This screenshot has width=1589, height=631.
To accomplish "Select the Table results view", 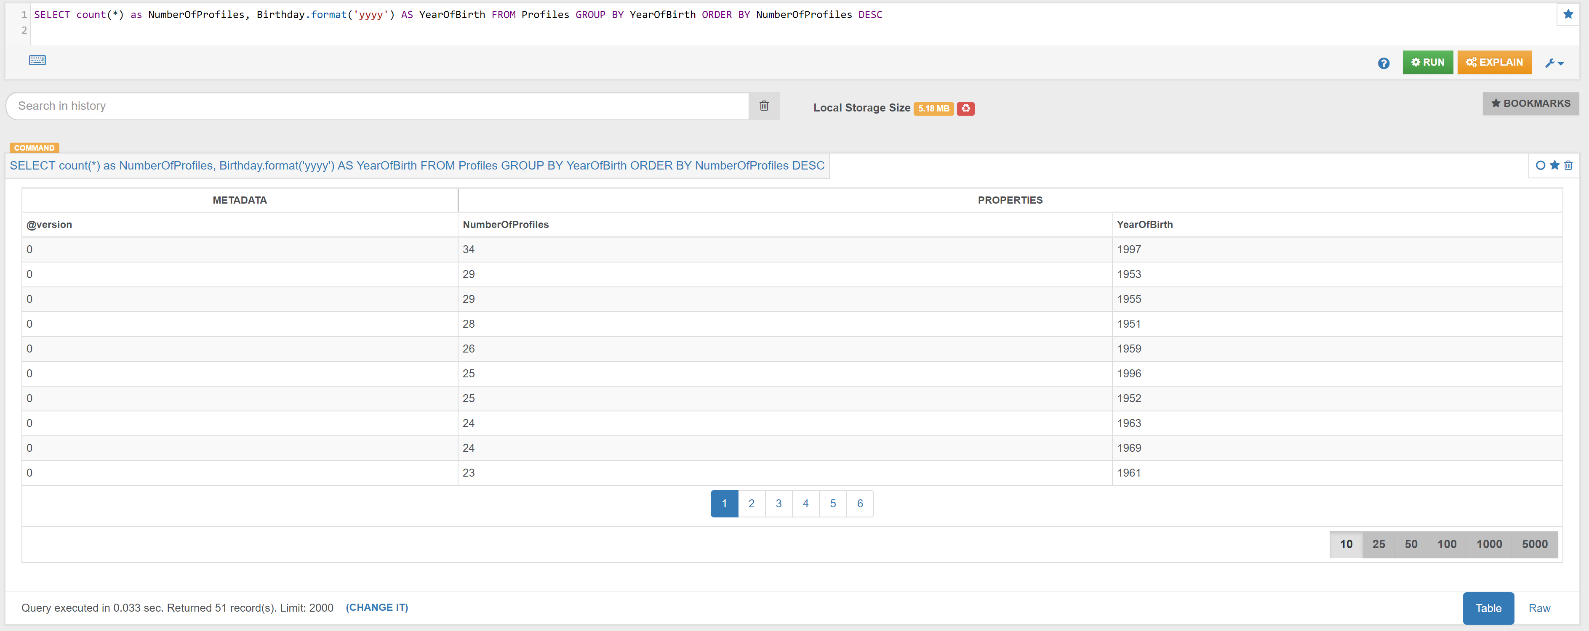I will (1488, 608).
